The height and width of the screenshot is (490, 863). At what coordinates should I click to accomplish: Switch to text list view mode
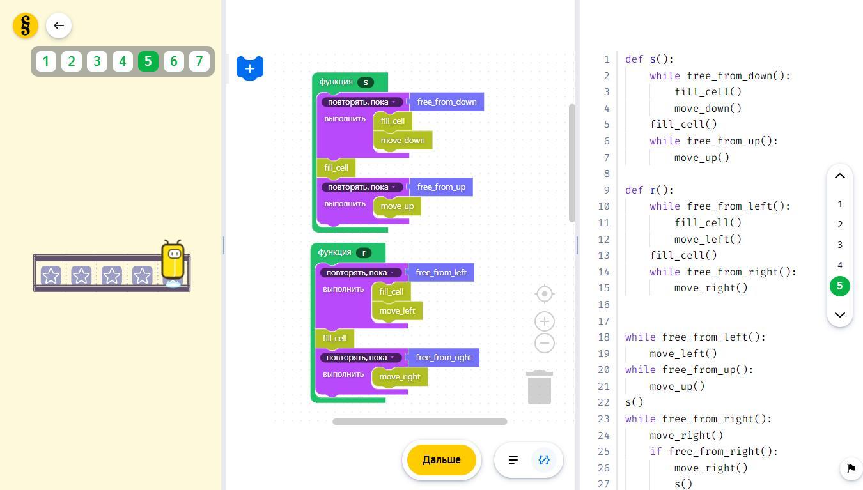pyautogui.click(x=513, y=460)
